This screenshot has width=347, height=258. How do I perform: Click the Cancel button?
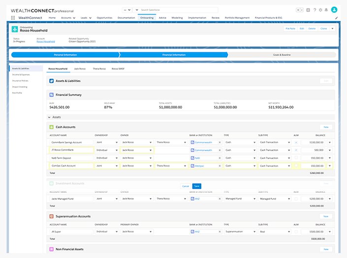click(x=186, y=186)
